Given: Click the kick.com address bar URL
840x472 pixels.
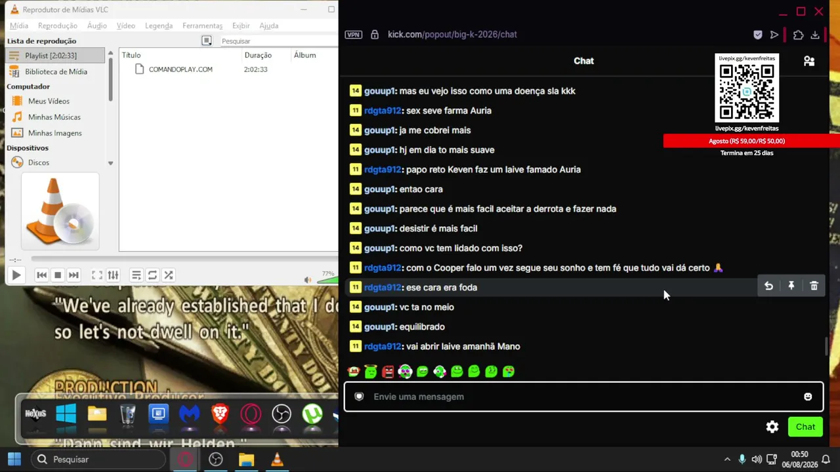Looking at the screenshot, I should (452, 35).
